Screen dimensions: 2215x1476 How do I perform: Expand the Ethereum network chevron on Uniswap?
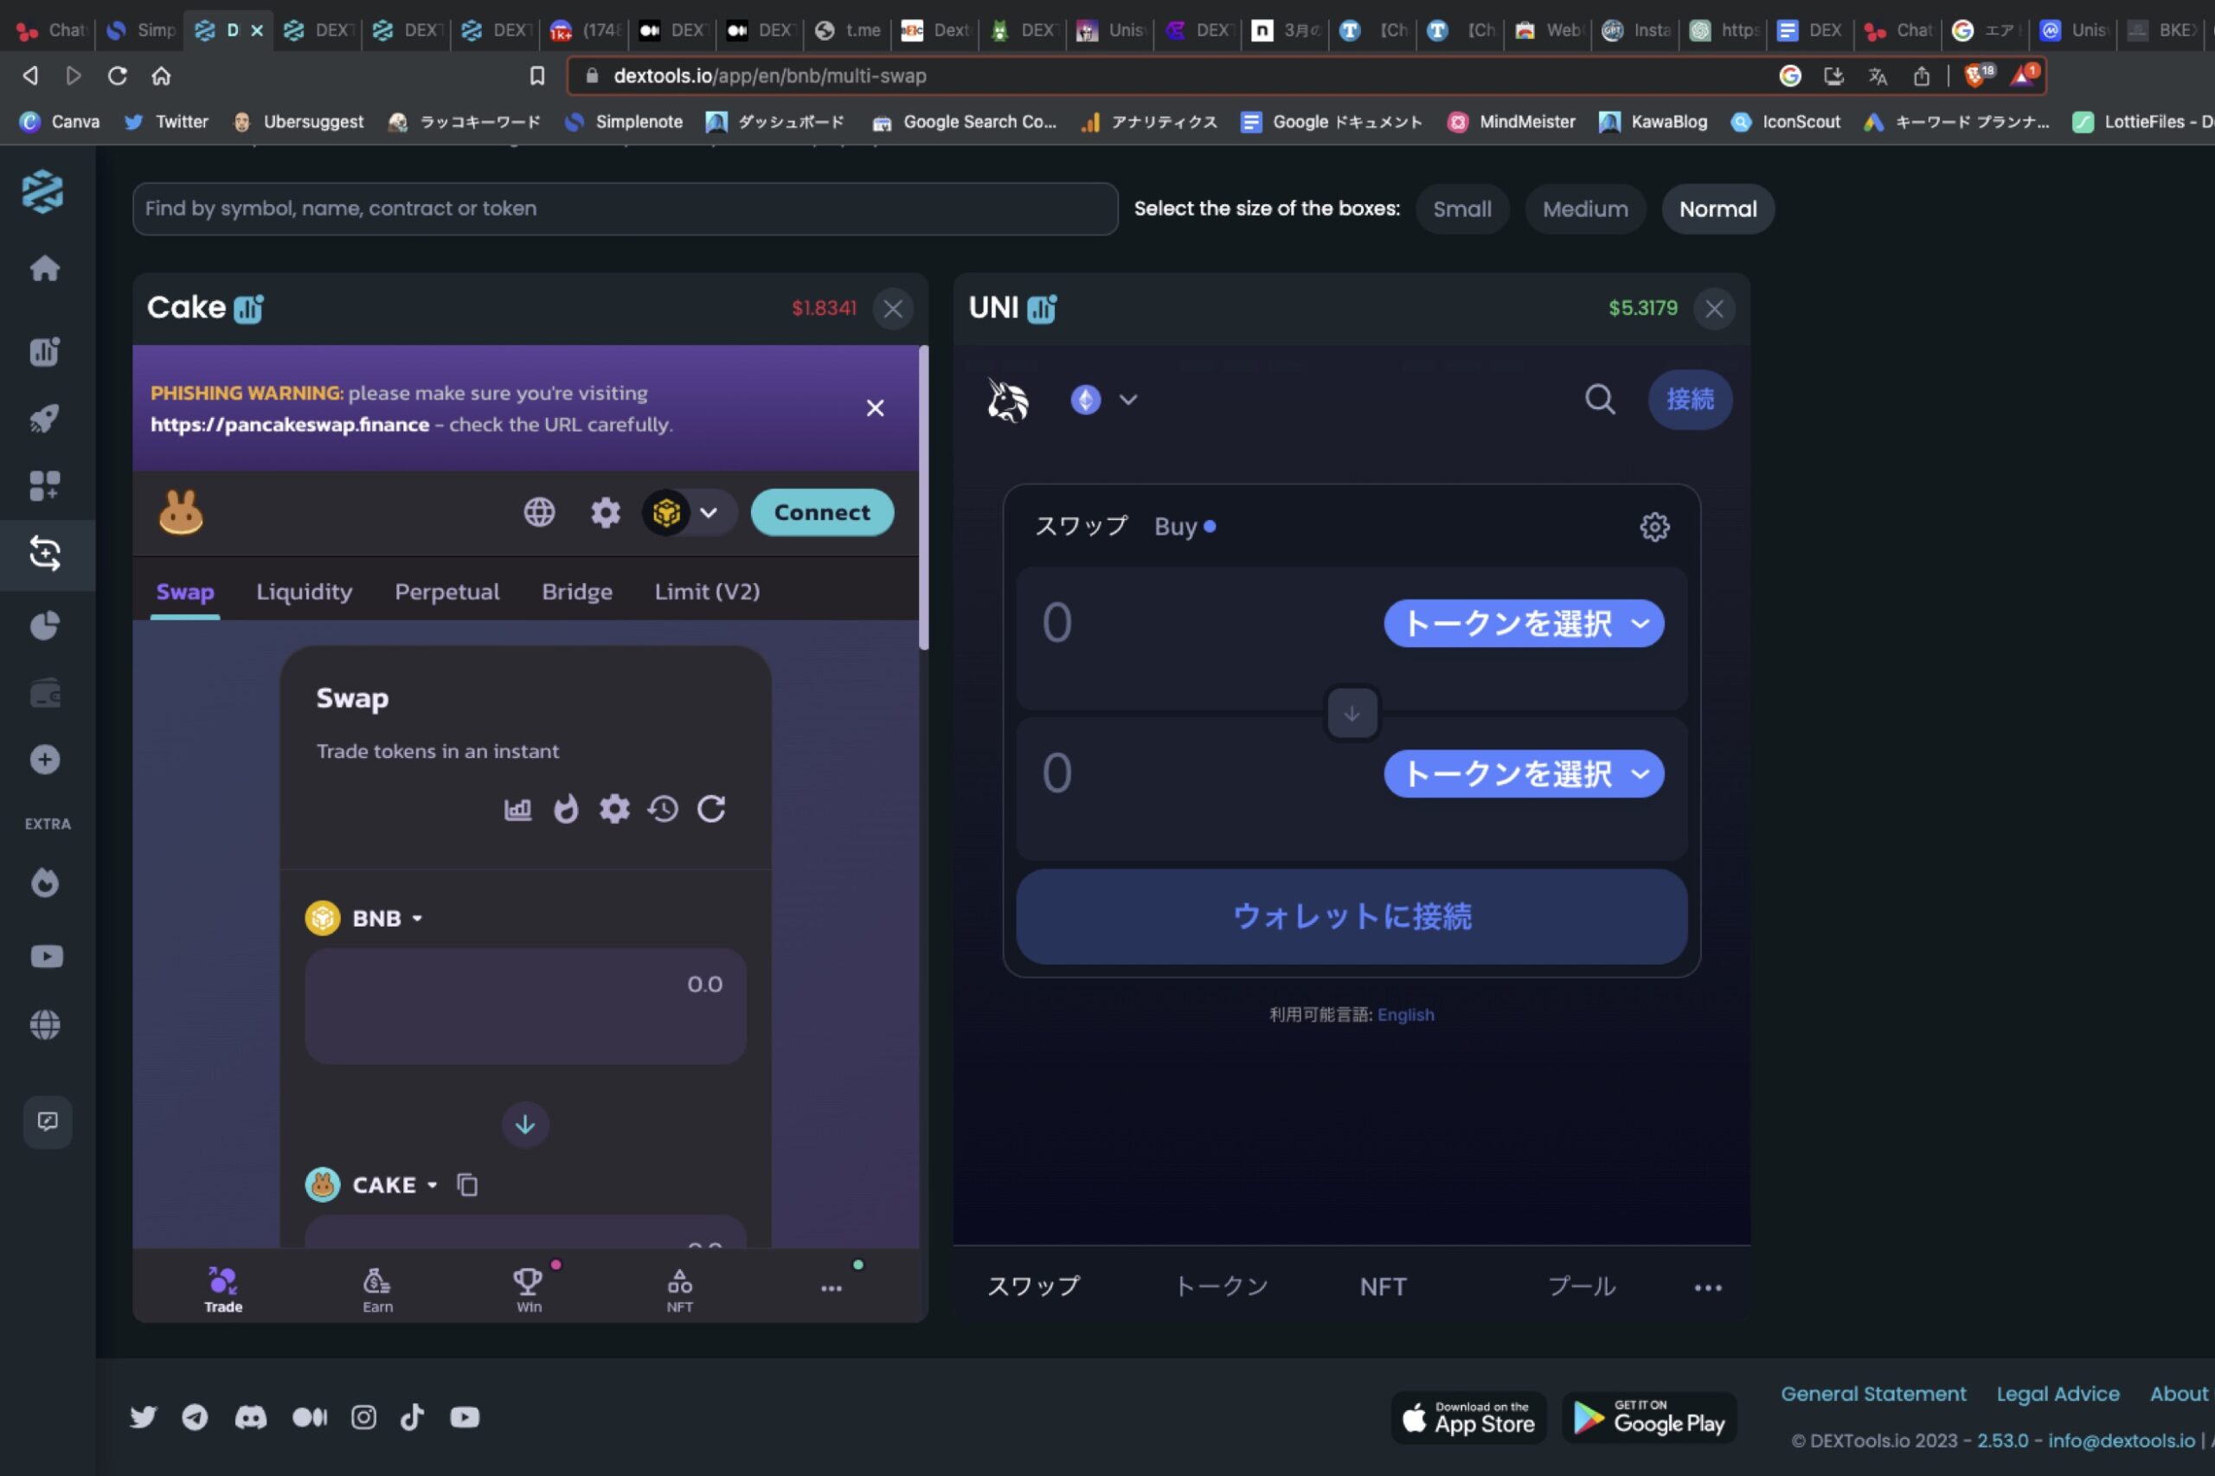[1127, 399]
